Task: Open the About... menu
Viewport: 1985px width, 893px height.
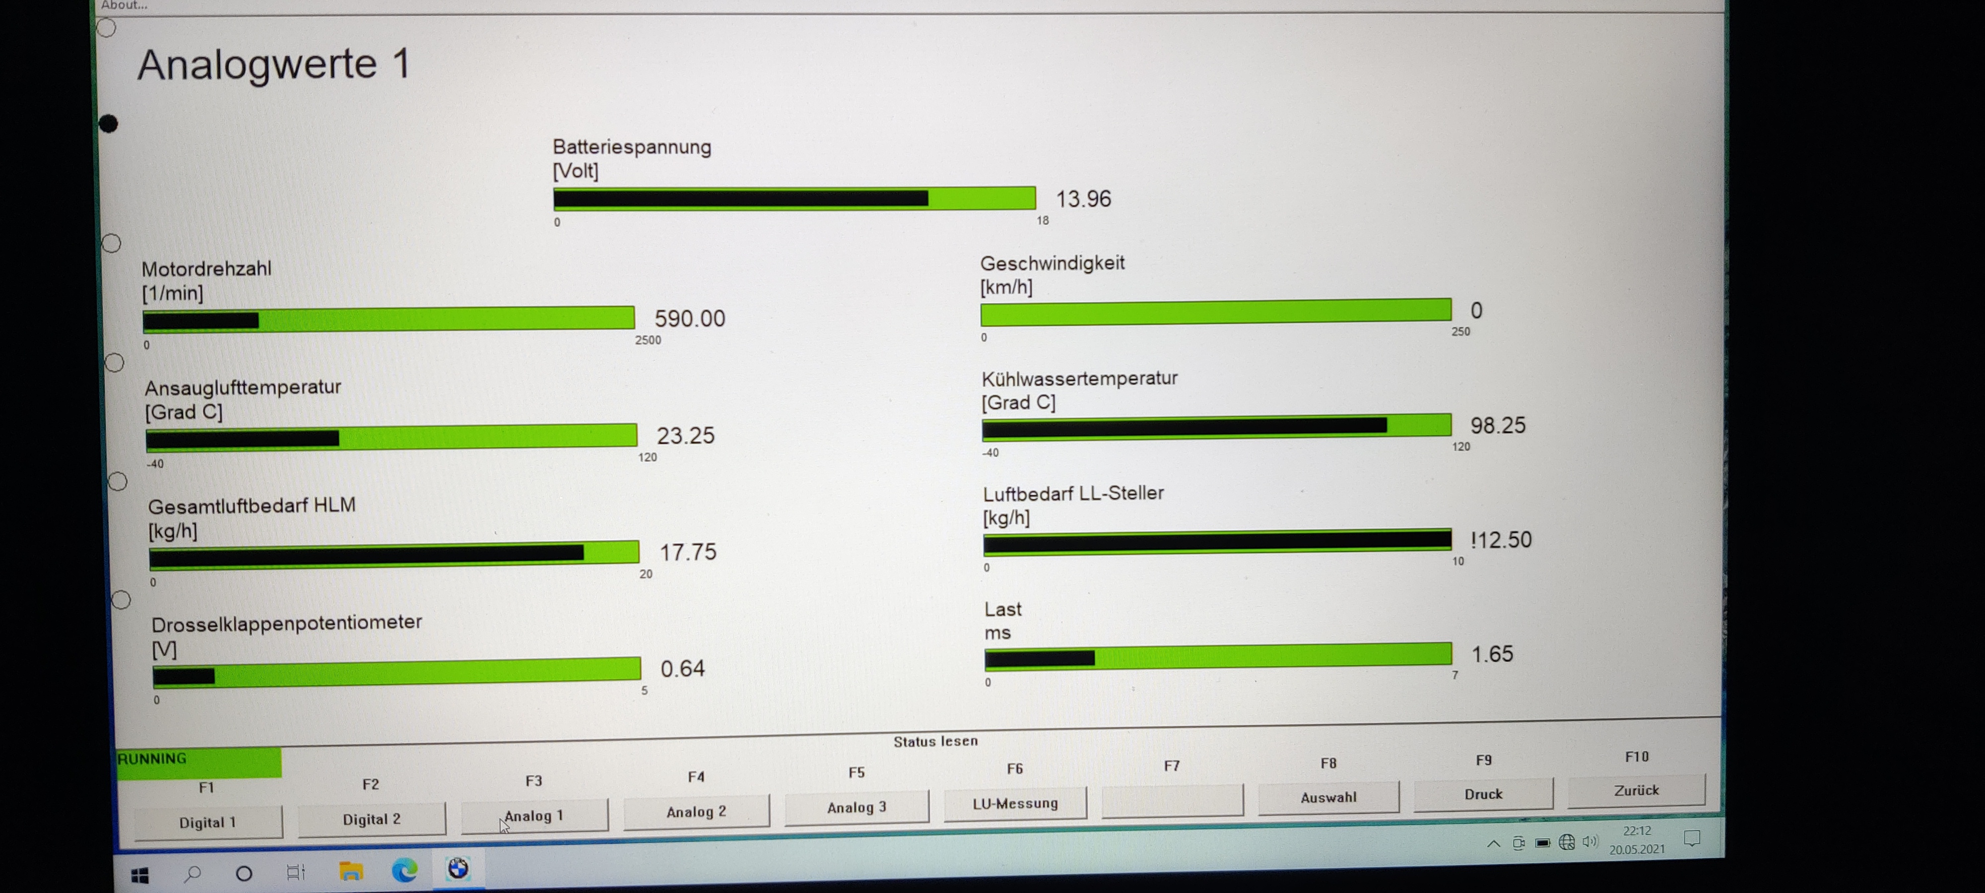Action: (x=124, y=5)
